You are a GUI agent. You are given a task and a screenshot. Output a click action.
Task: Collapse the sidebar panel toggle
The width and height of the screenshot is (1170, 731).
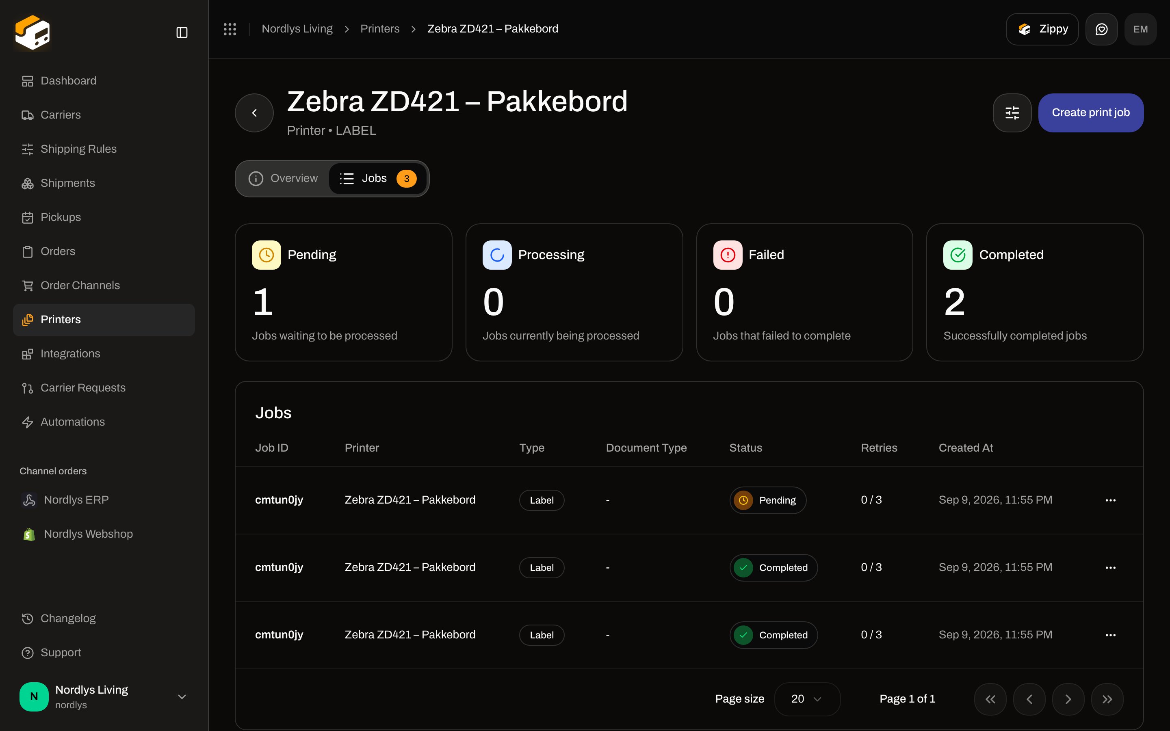click(x=182, y=32)
